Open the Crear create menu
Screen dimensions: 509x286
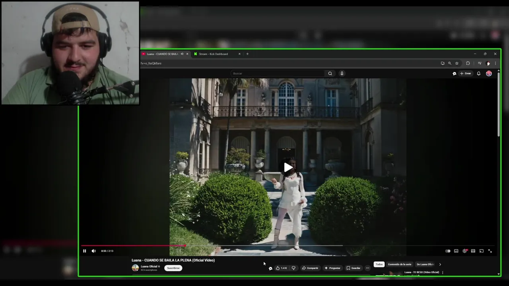(x=465, y=73)
